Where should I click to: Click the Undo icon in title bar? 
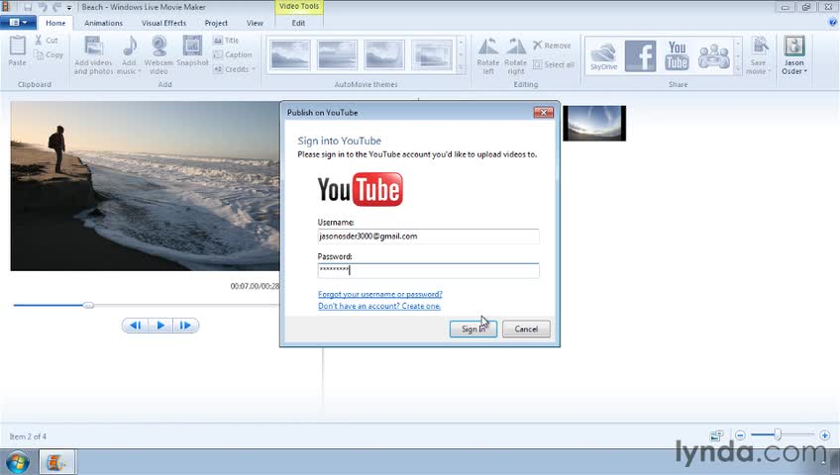coord(43,7)
